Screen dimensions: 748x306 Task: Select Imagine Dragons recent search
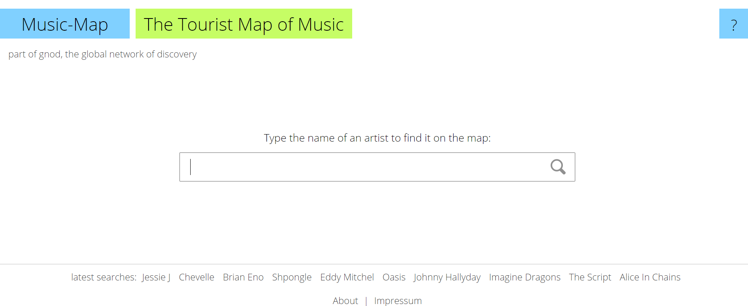click(x=524, y=277)
